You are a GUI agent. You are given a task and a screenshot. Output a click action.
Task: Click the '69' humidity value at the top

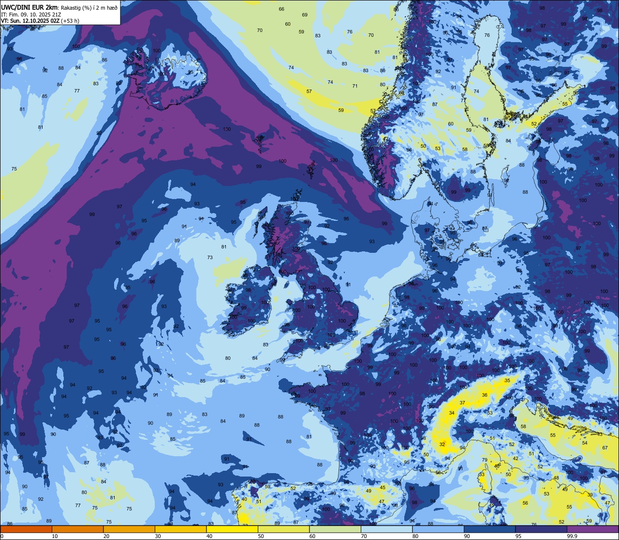pos(305,15)
